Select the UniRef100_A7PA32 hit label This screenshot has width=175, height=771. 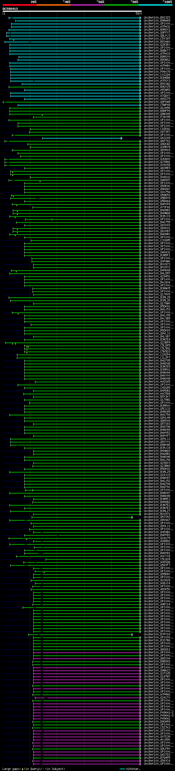click(x=157, y=27)
